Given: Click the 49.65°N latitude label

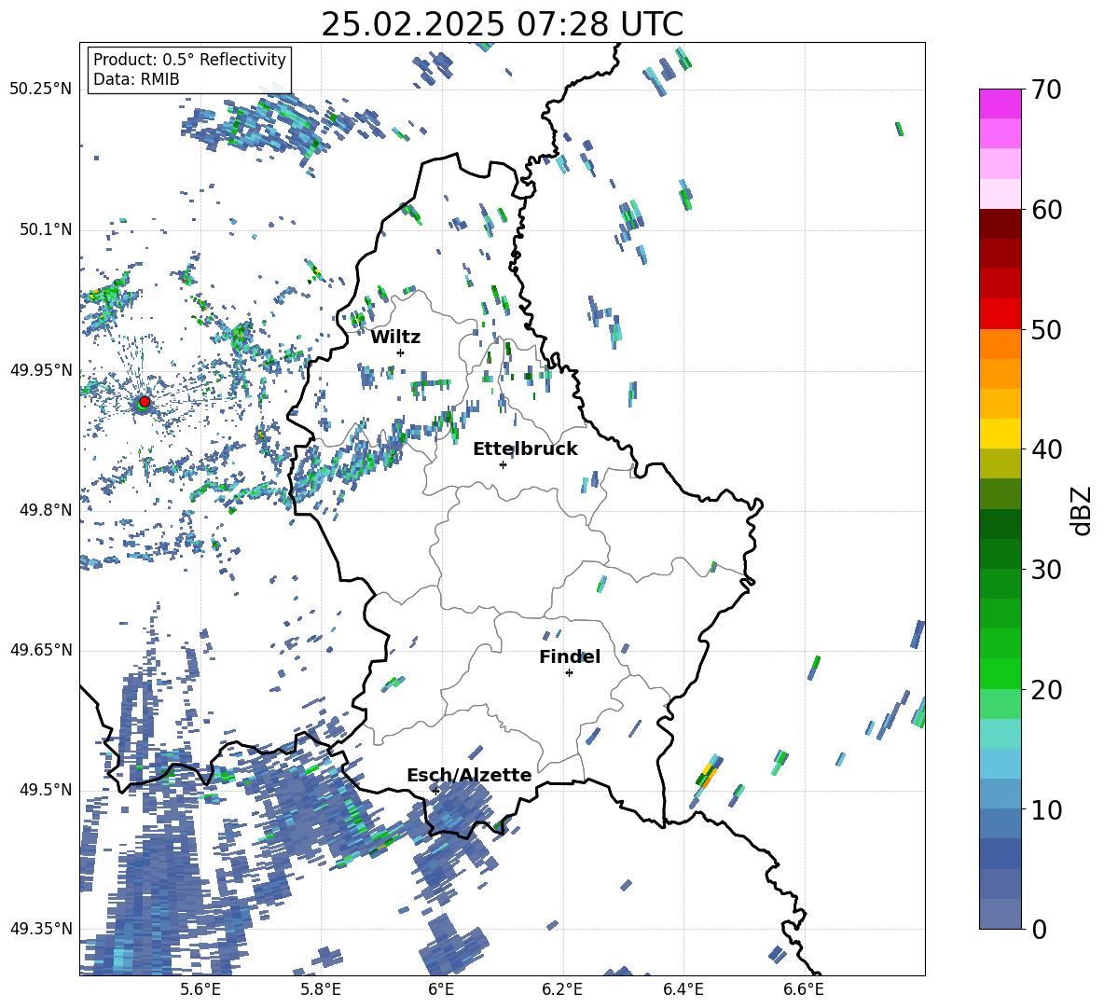Looking at the screenshot, I should click(x=41, y=650).
